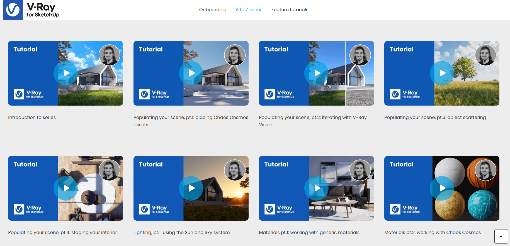Click V-Ray logo on Materials pt.2 thumbnail

[x=405, y=209]
